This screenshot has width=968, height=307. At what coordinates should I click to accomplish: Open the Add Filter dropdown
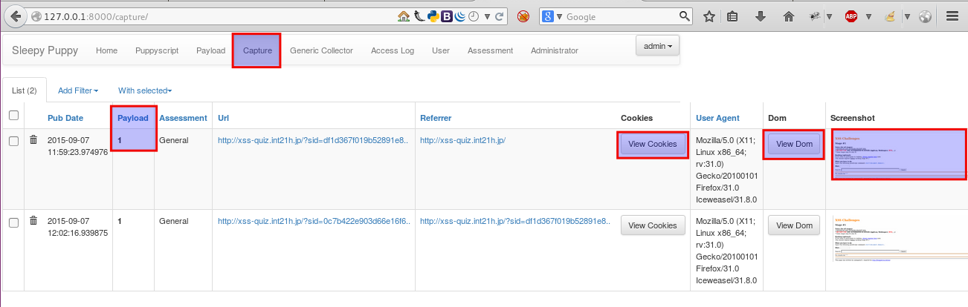coord(78,90)
